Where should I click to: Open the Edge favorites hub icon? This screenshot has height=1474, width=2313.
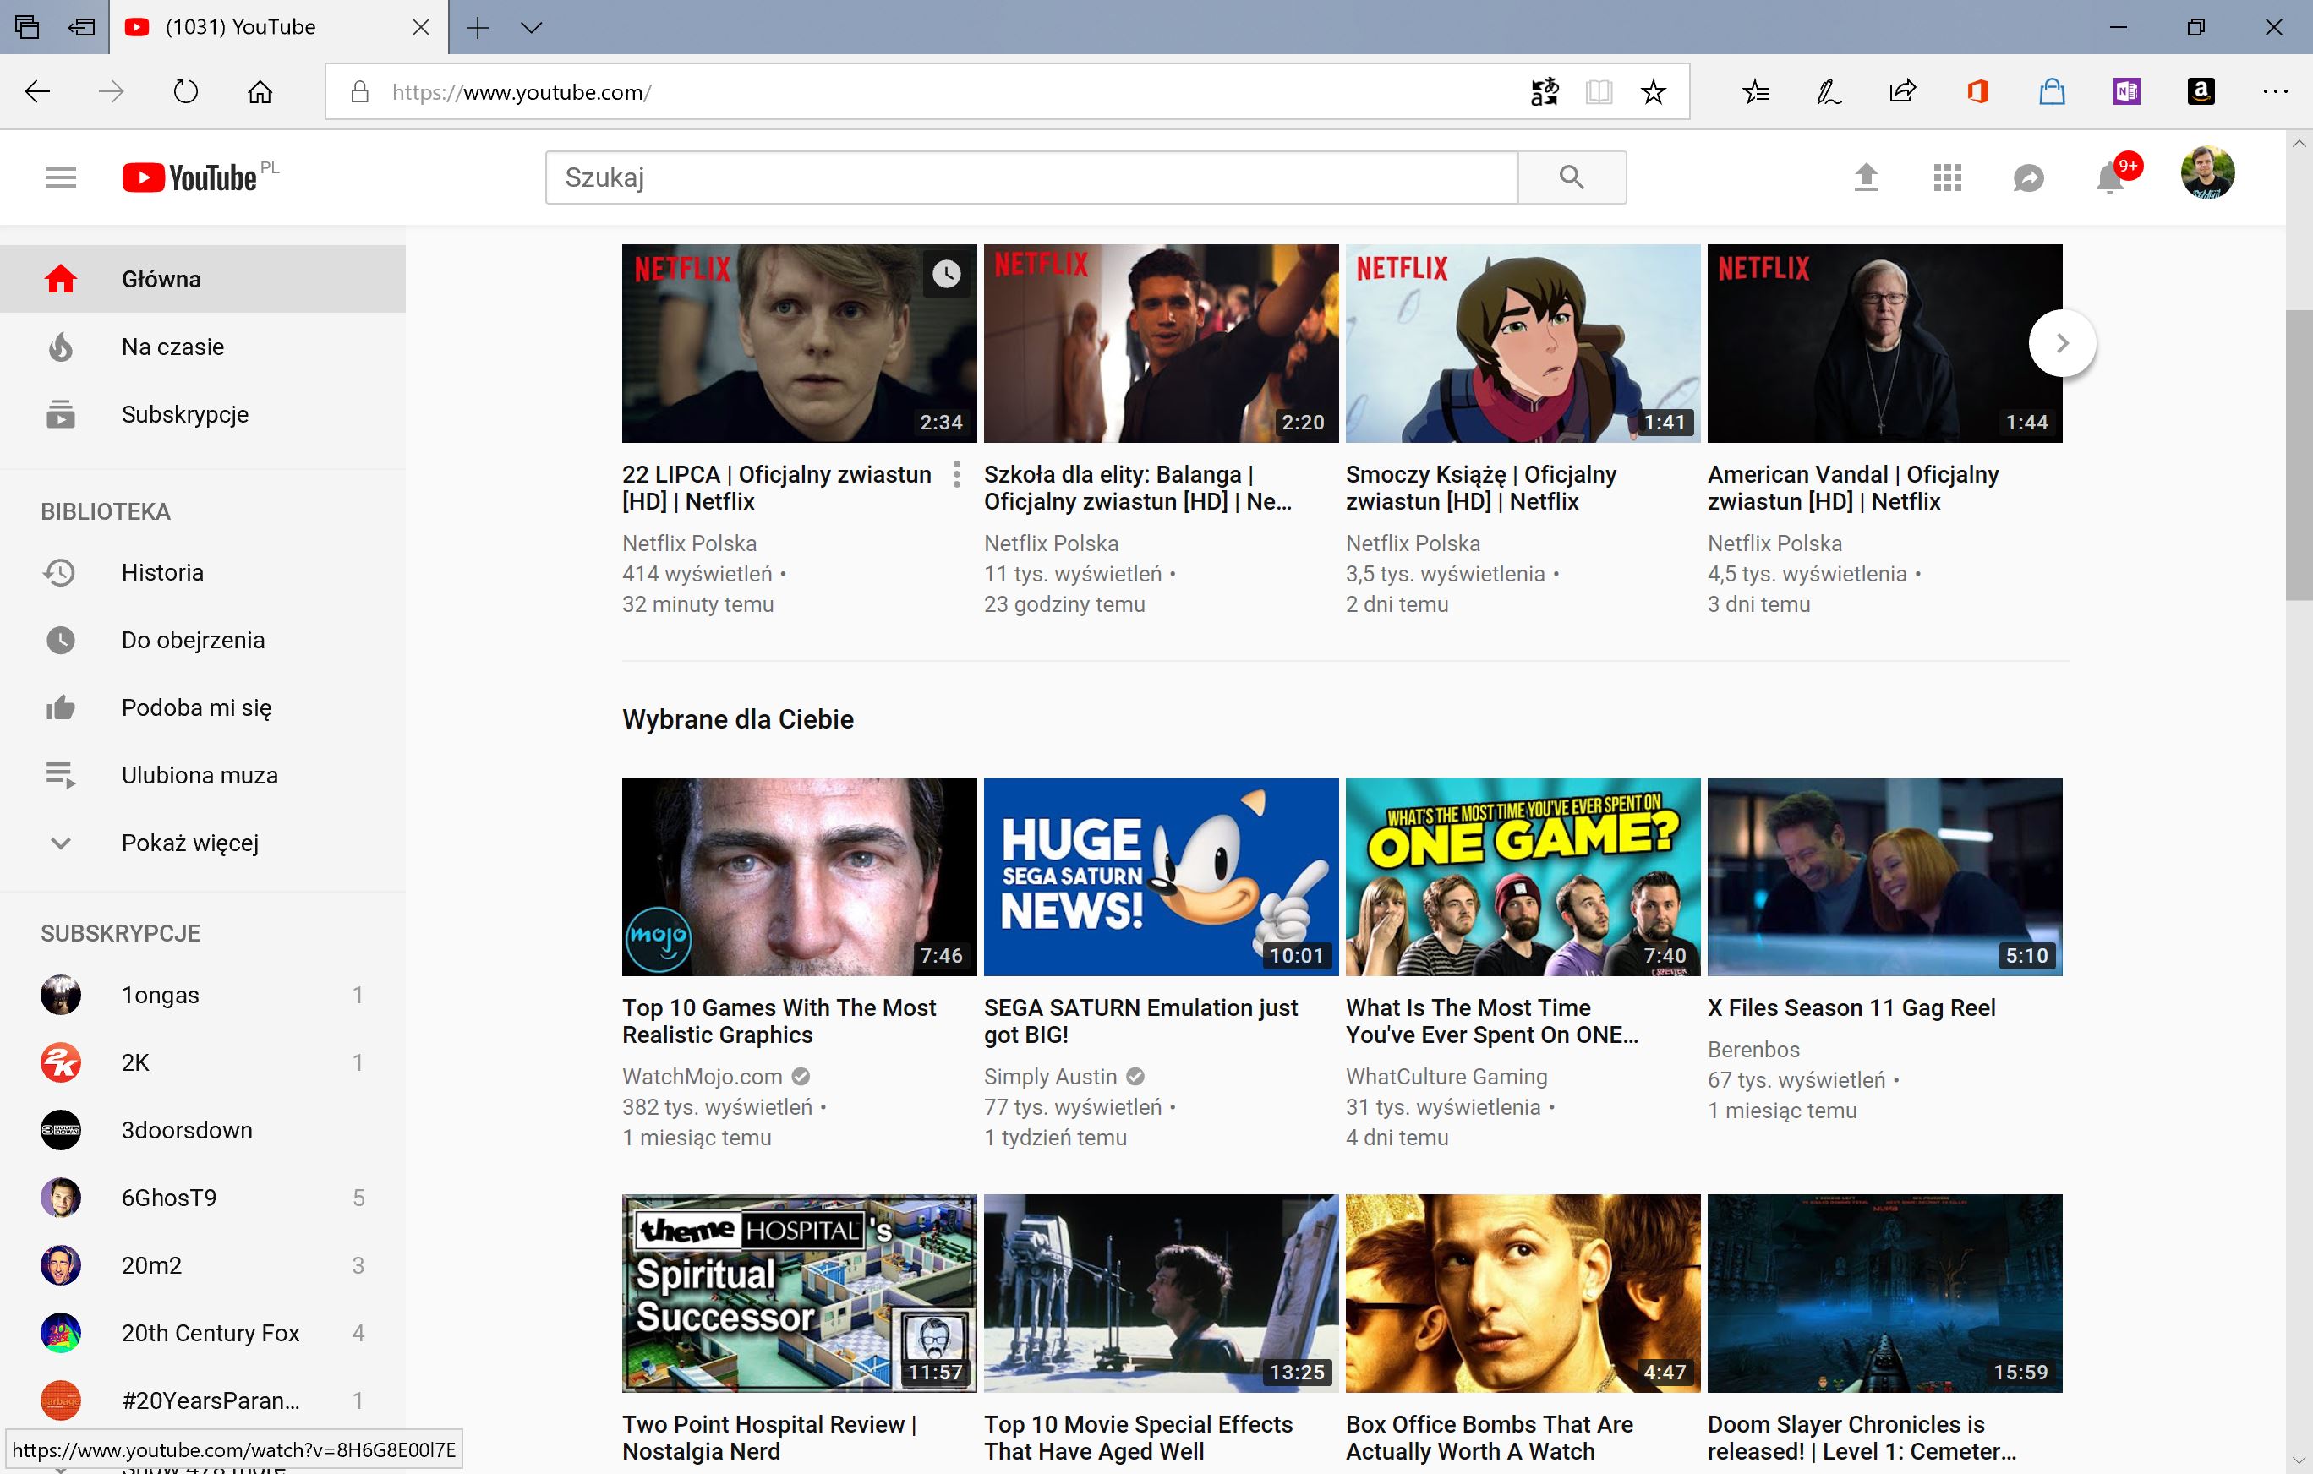1755,92
